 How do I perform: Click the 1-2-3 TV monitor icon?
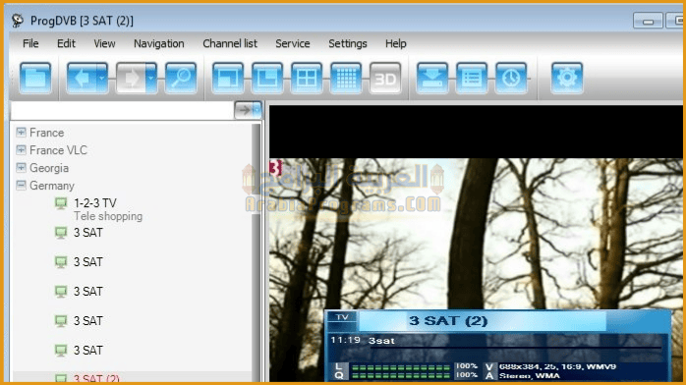pos(61,203)
